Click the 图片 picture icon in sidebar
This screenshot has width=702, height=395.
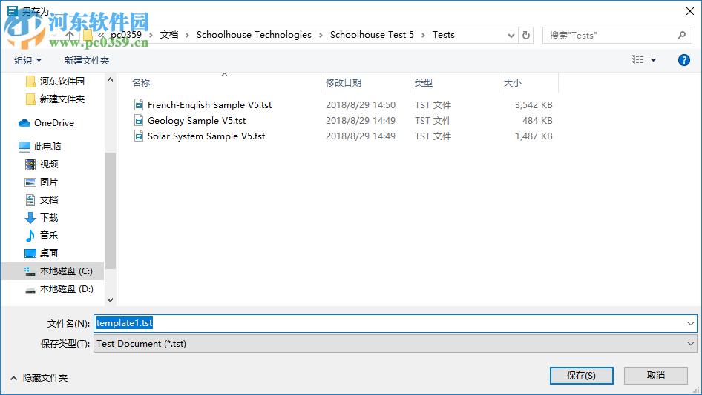coord(30,182)
